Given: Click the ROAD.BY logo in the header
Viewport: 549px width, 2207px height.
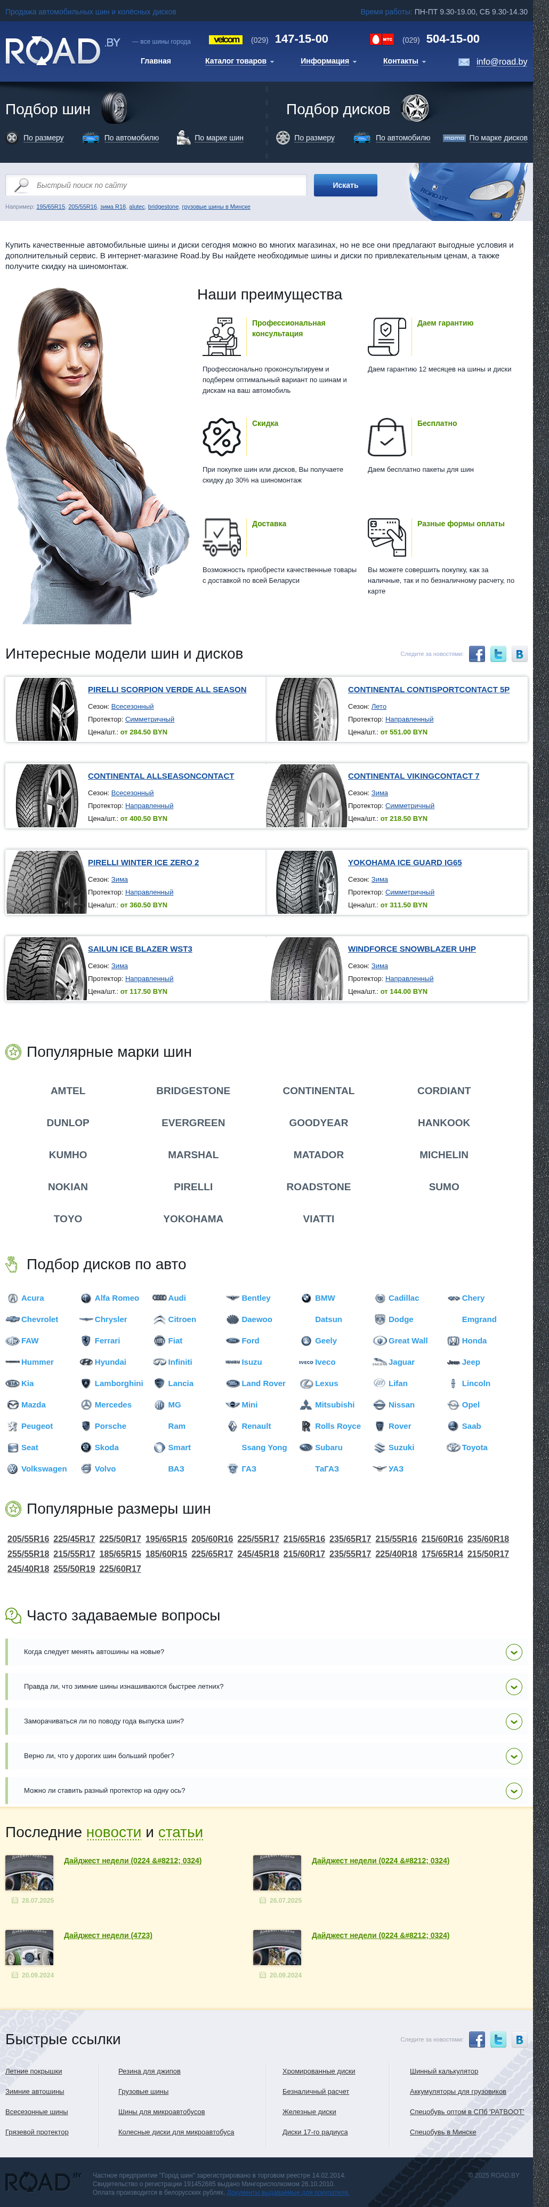Looking at the screenshot, I should 62,51.
